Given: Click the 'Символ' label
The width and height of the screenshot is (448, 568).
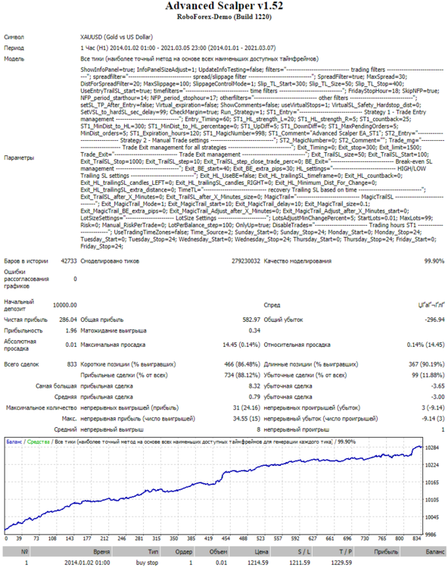Looking at the screenshot, I should 14,37.
